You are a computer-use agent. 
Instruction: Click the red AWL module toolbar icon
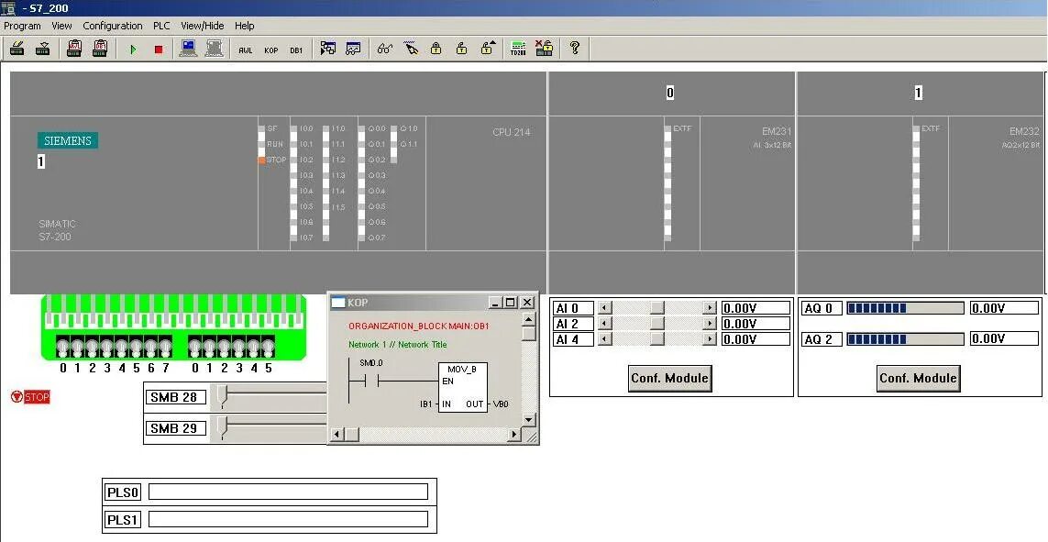point(74,49)
